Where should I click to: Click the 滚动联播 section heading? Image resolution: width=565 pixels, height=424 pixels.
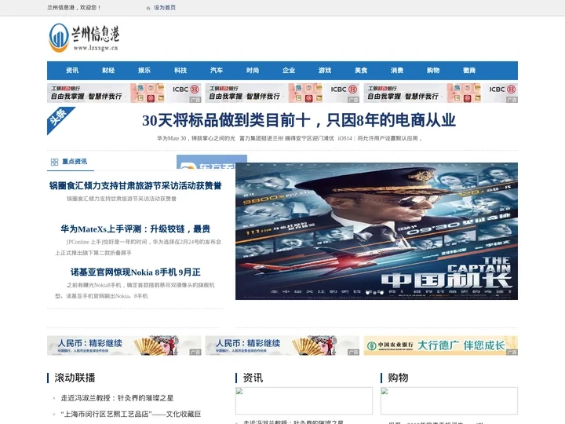coord(75,378)
